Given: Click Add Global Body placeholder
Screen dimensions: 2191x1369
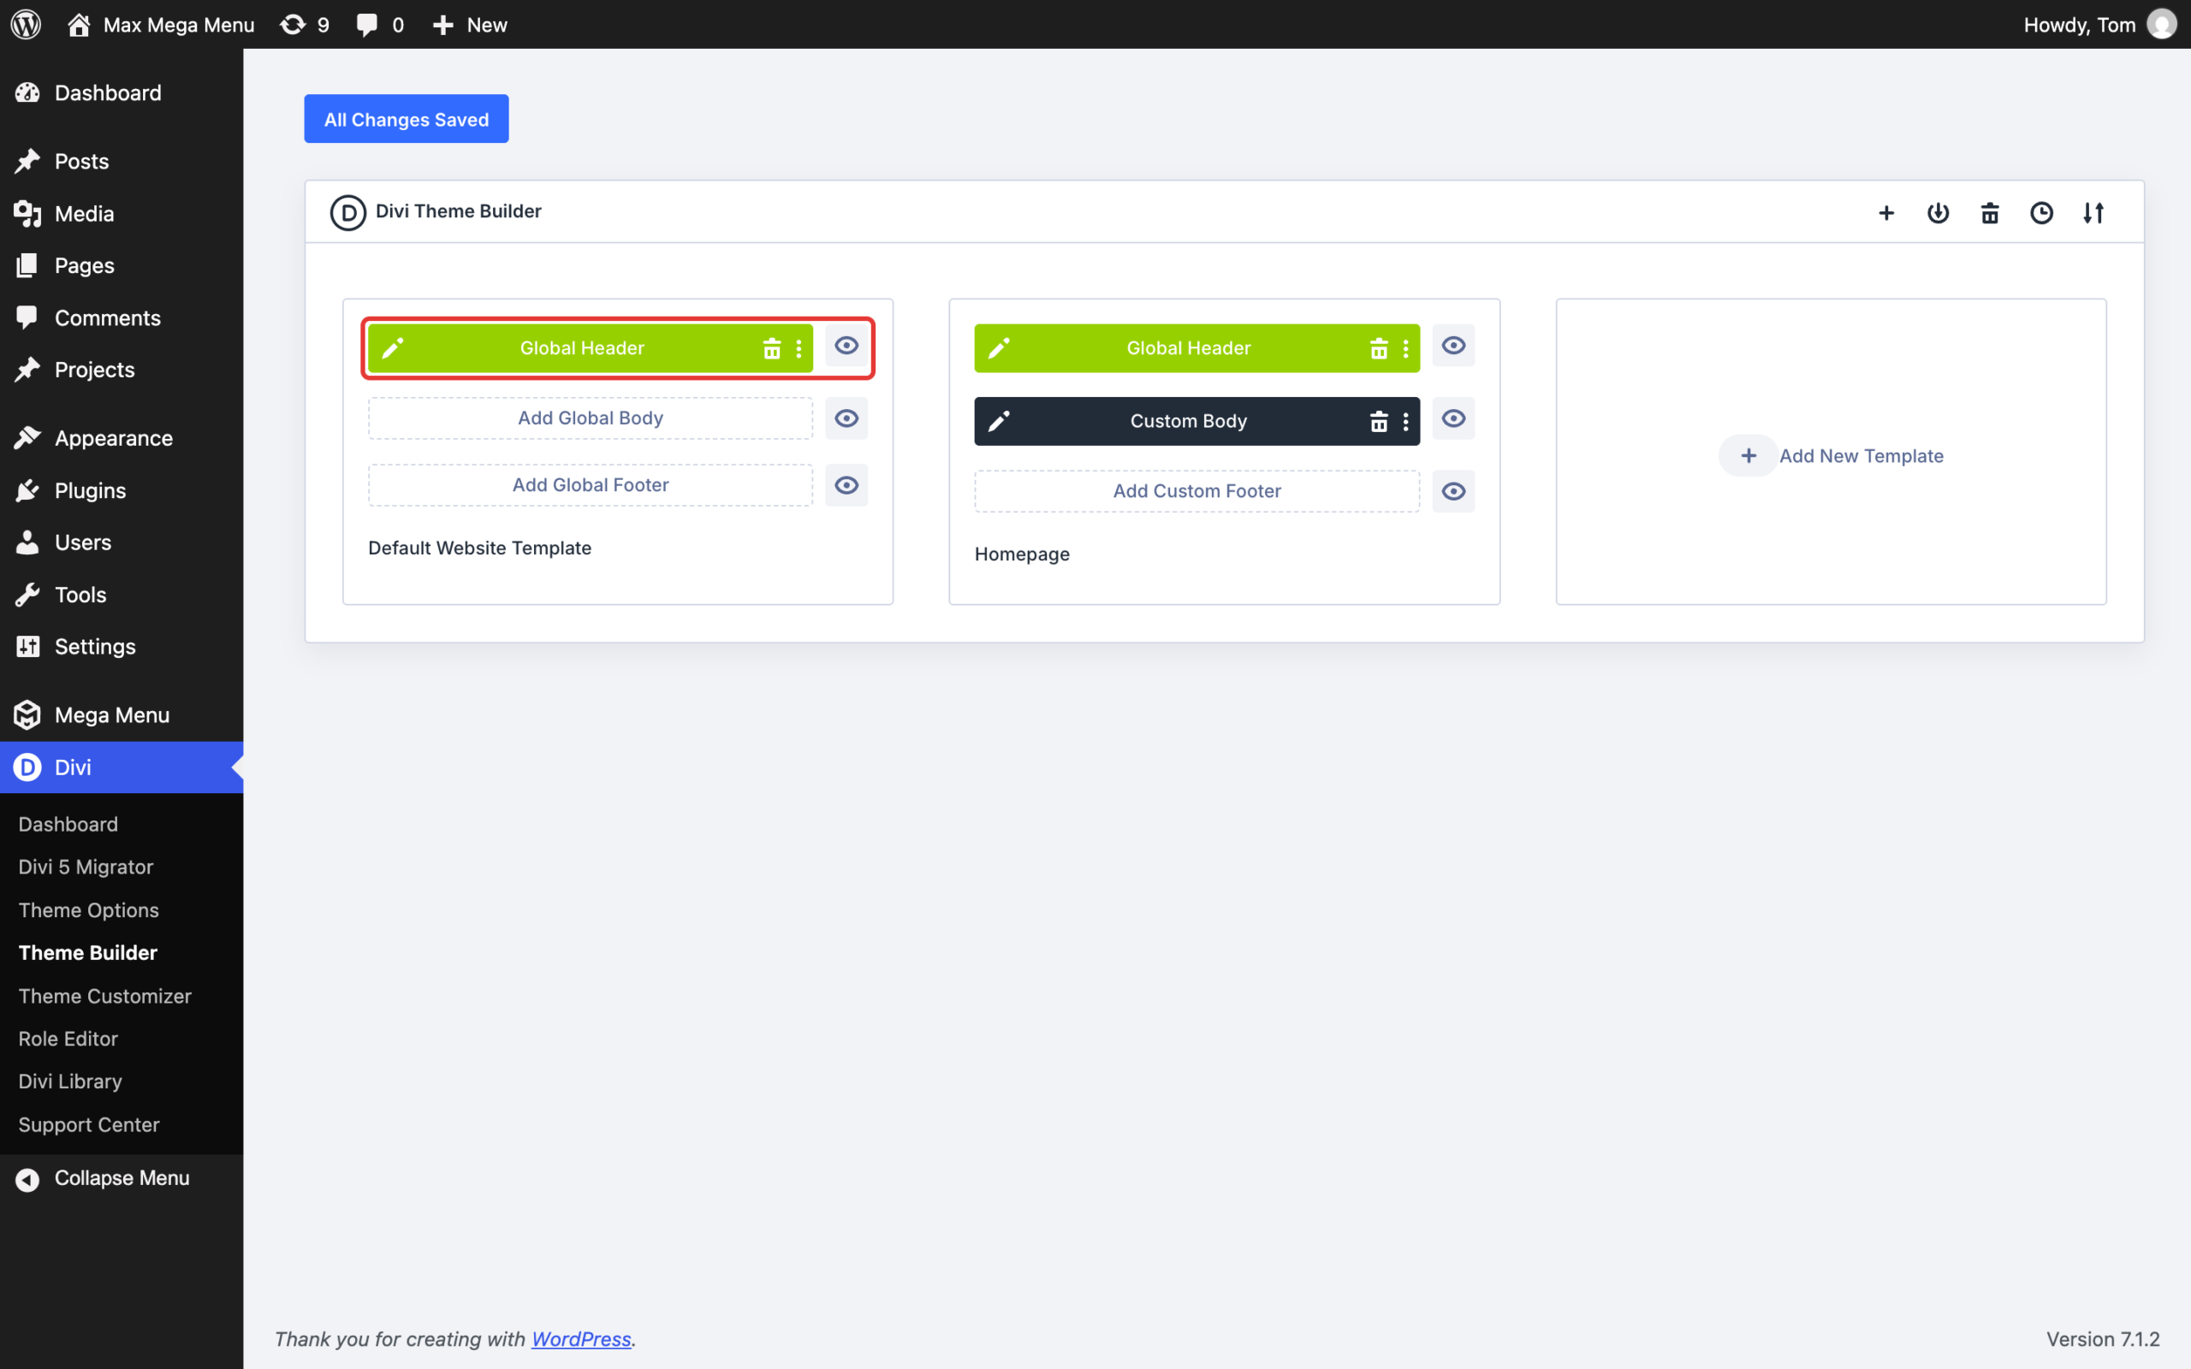Looking at the screenshot, I should (591, 418).
